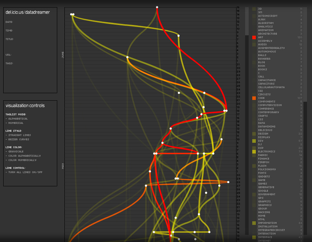Set line style to Straight Lines
The height and width of the screenshot is (242, 312).
[x=19, y=135]
